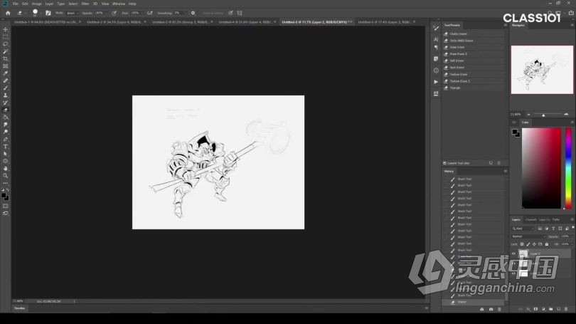The height and width of the screenshot is (324, 576).
Task: Click the Navigator preview thumbnail
Action: point(542,70)
